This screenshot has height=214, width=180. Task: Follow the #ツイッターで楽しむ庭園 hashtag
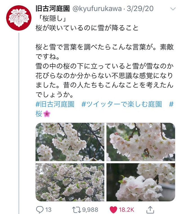click(x=121, y=104)
